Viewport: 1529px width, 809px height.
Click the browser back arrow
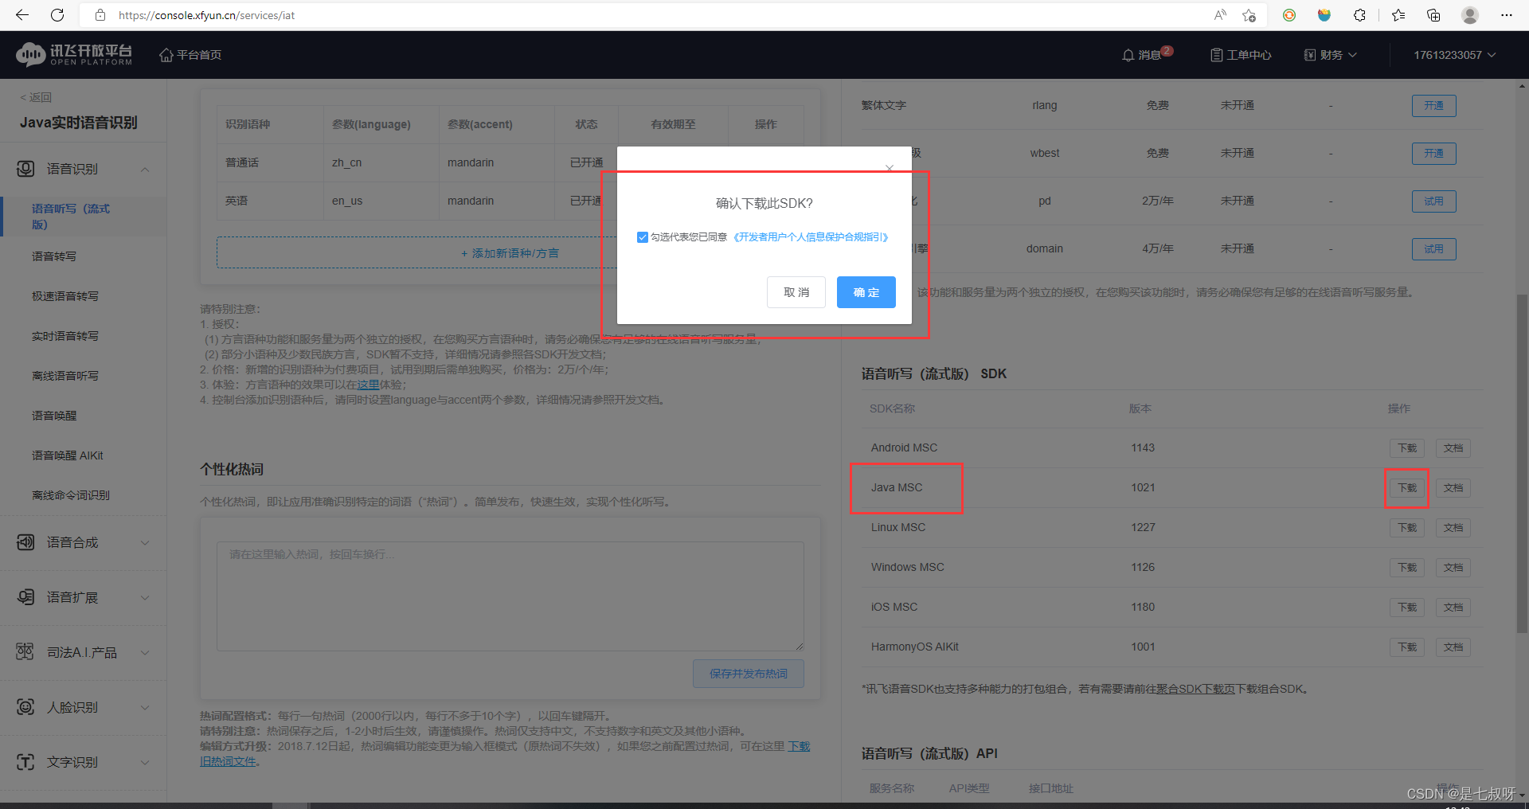point(22,15)
